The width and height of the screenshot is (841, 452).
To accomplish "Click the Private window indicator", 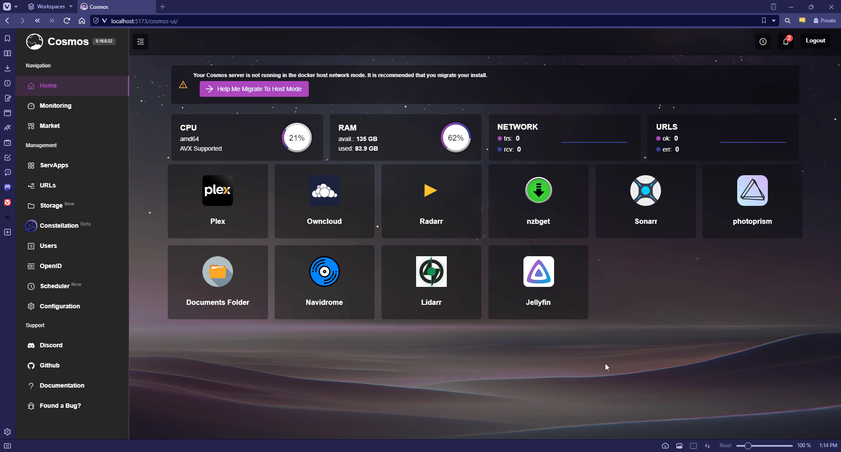I will coord(825,21).
